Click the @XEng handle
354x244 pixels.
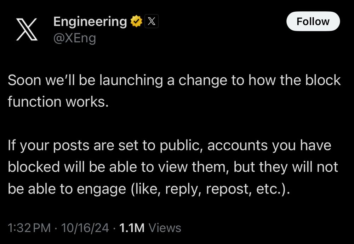[74, 37]
